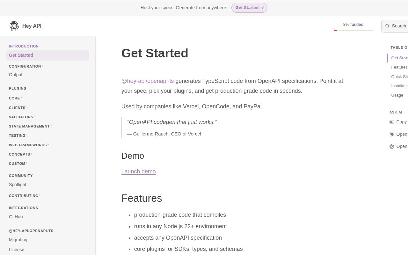Screen dimensions: 408x255
Task: Click "runs in any Node.js 22+ environment" bullet
Action: [x=180, y=226]
